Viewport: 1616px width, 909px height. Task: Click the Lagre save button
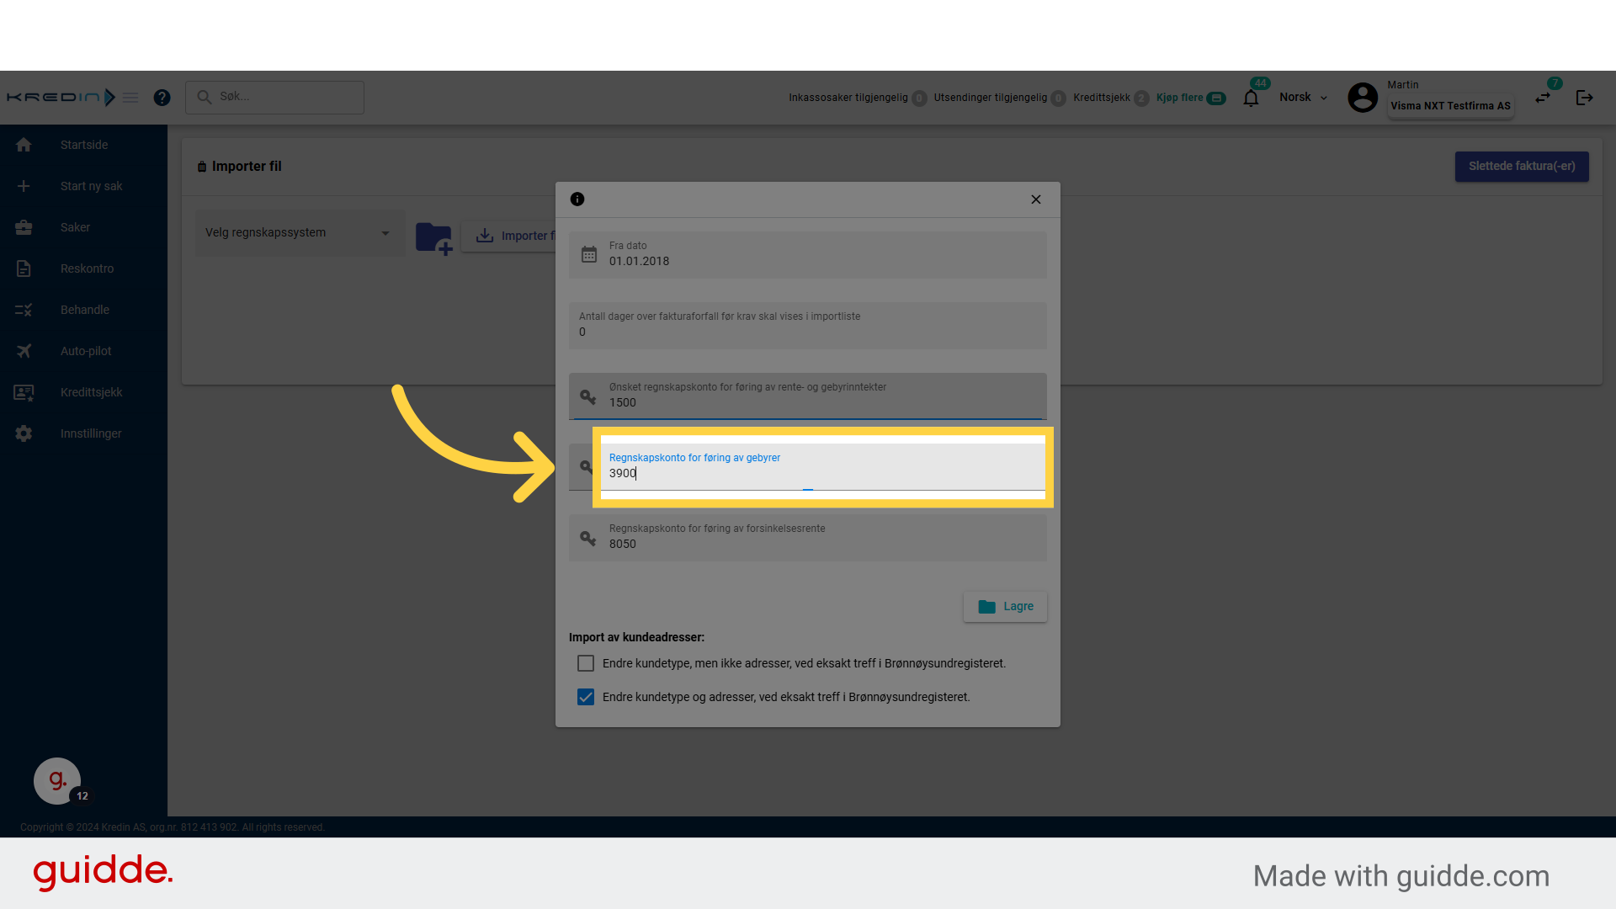(x=1005, y=606)
